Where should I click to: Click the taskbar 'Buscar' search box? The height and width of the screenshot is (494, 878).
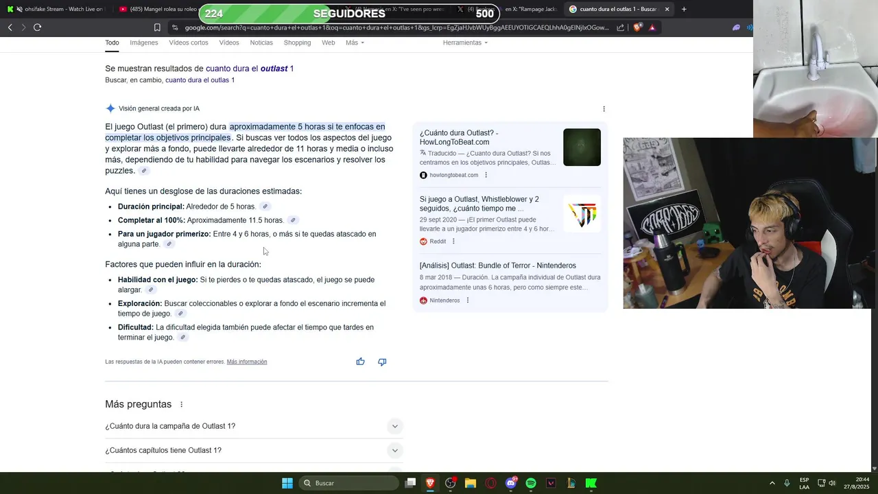click(348, 483)
